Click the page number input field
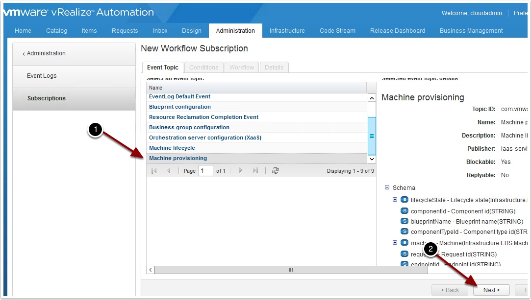The image size is (531, 300). 205,171
